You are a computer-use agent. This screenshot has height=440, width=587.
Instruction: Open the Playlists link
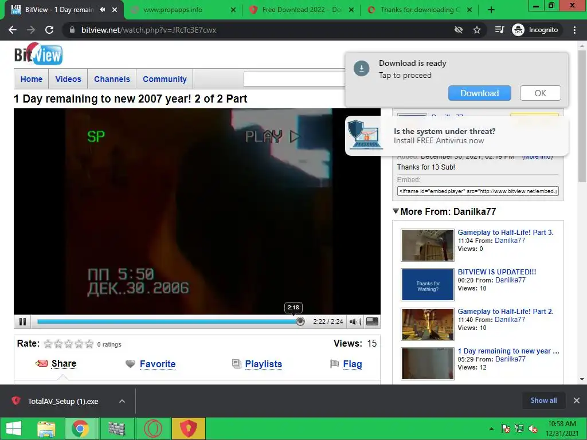coord(264,364)
